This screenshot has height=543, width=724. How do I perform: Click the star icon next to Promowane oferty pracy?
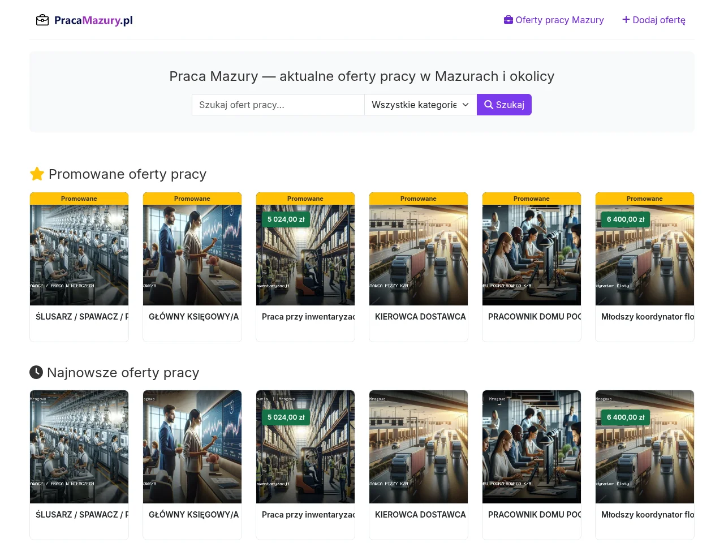37,174
